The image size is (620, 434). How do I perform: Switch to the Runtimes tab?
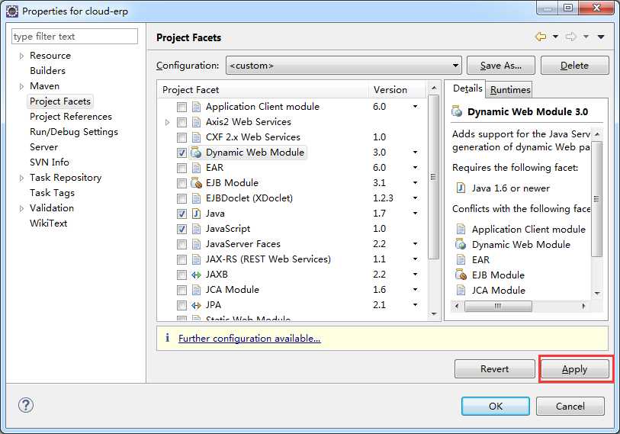coord(510,90)
